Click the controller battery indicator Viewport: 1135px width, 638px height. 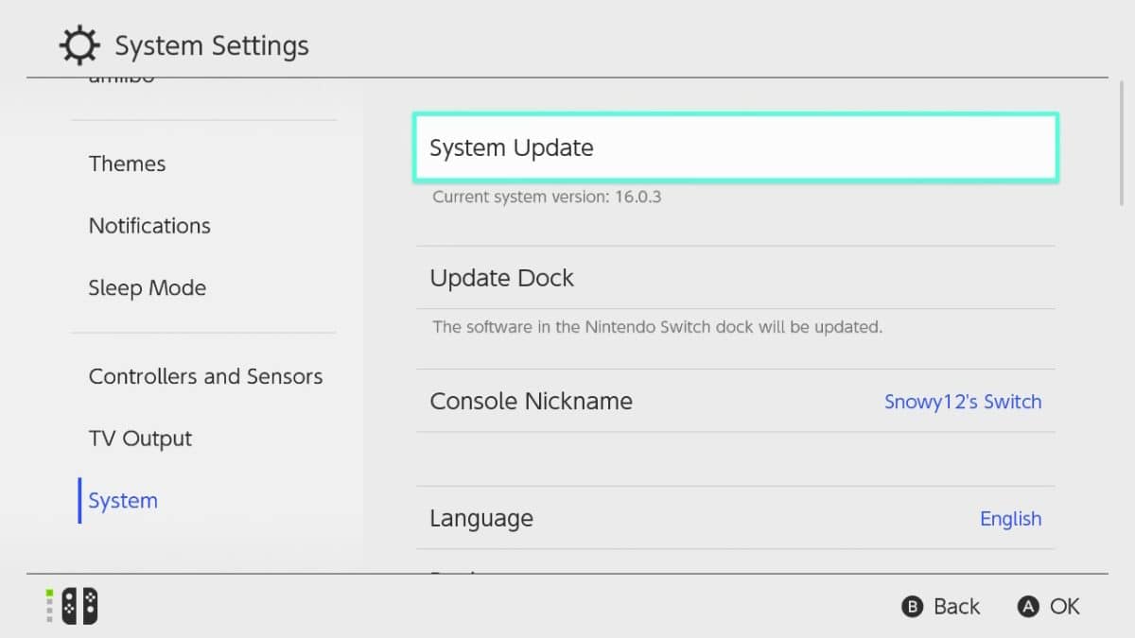[x=48, y=606]
